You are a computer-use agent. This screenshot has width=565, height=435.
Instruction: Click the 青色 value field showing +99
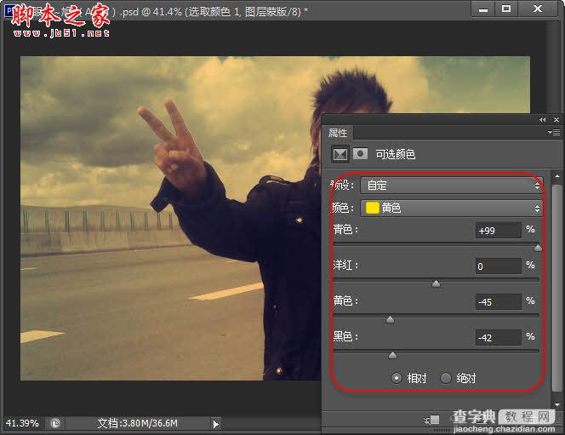pos(499,231)
